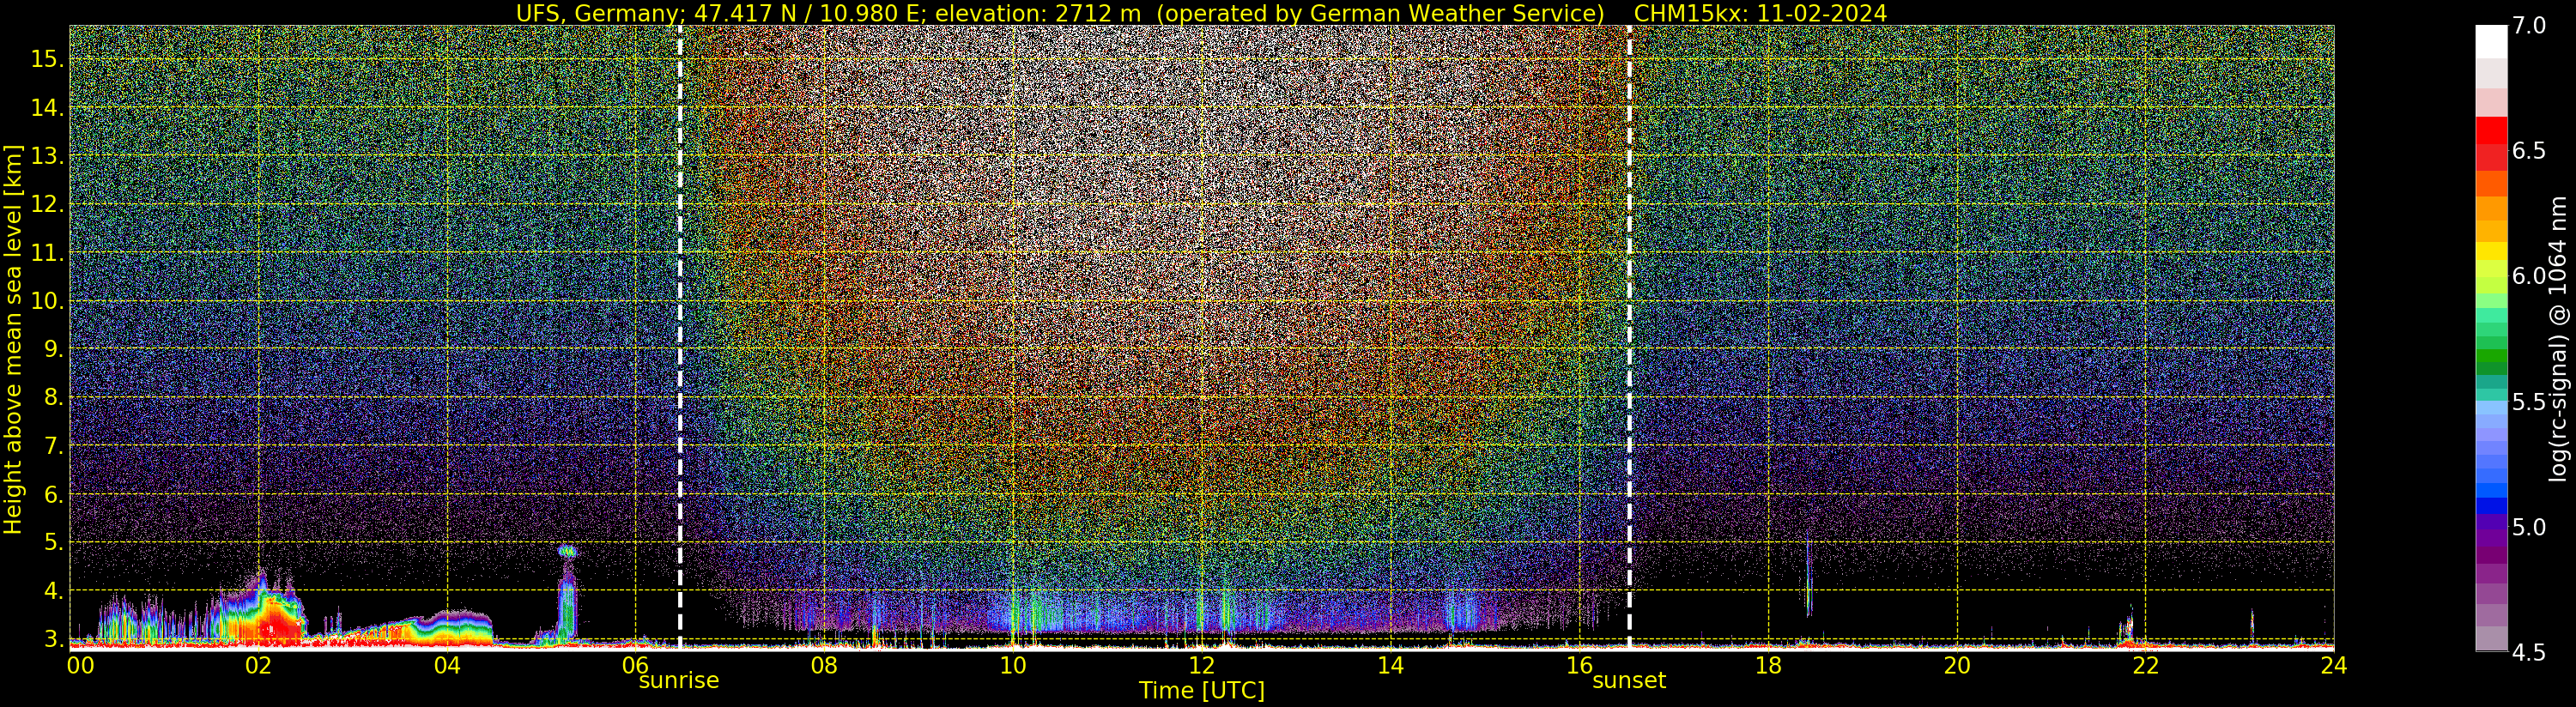The image size is (2576, 707).
Task: Click the time axis tick '16'
Action: (1579, 666)
